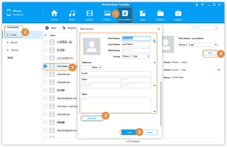
Task: Check the first contact's checkbox in list
Action: [x=45, y=42]
